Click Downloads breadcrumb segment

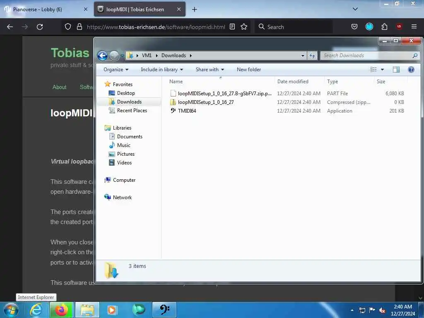[x=173, y=55]
